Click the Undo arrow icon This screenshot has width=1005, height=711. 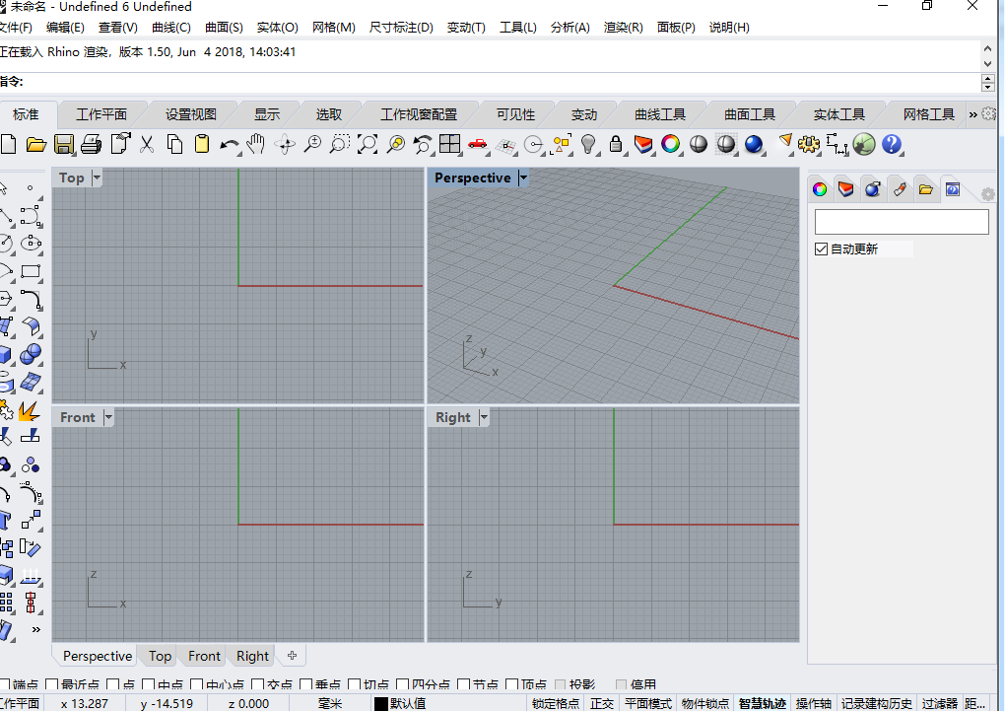point(230,145)
